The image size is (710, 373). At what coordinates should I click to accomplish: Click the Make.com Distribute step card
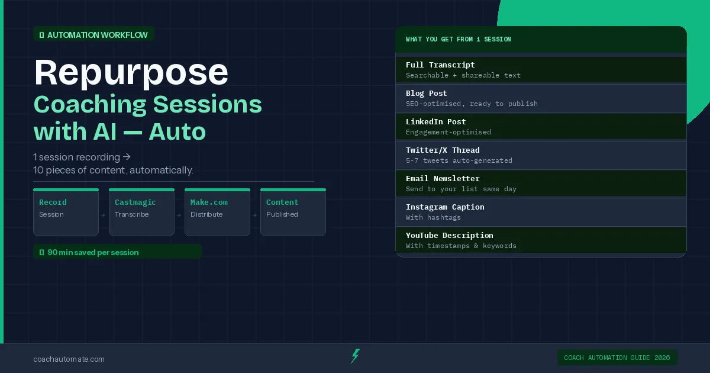pyautogui.click(x=217, y=212)
